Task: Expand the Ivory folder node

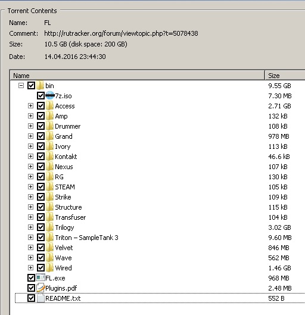Action: pyautogui.click(x=30, y=146)
